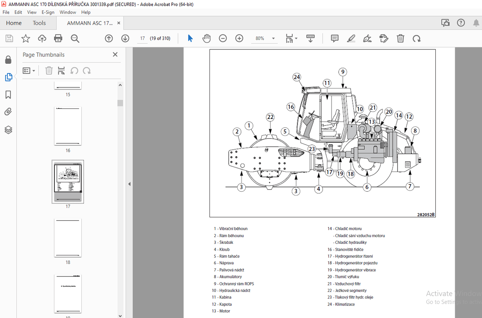Close the Page Thumbnails panel

tap(115, 54)
